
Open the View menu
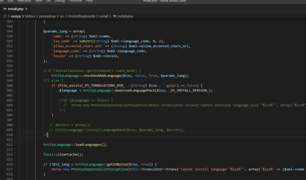39,1
